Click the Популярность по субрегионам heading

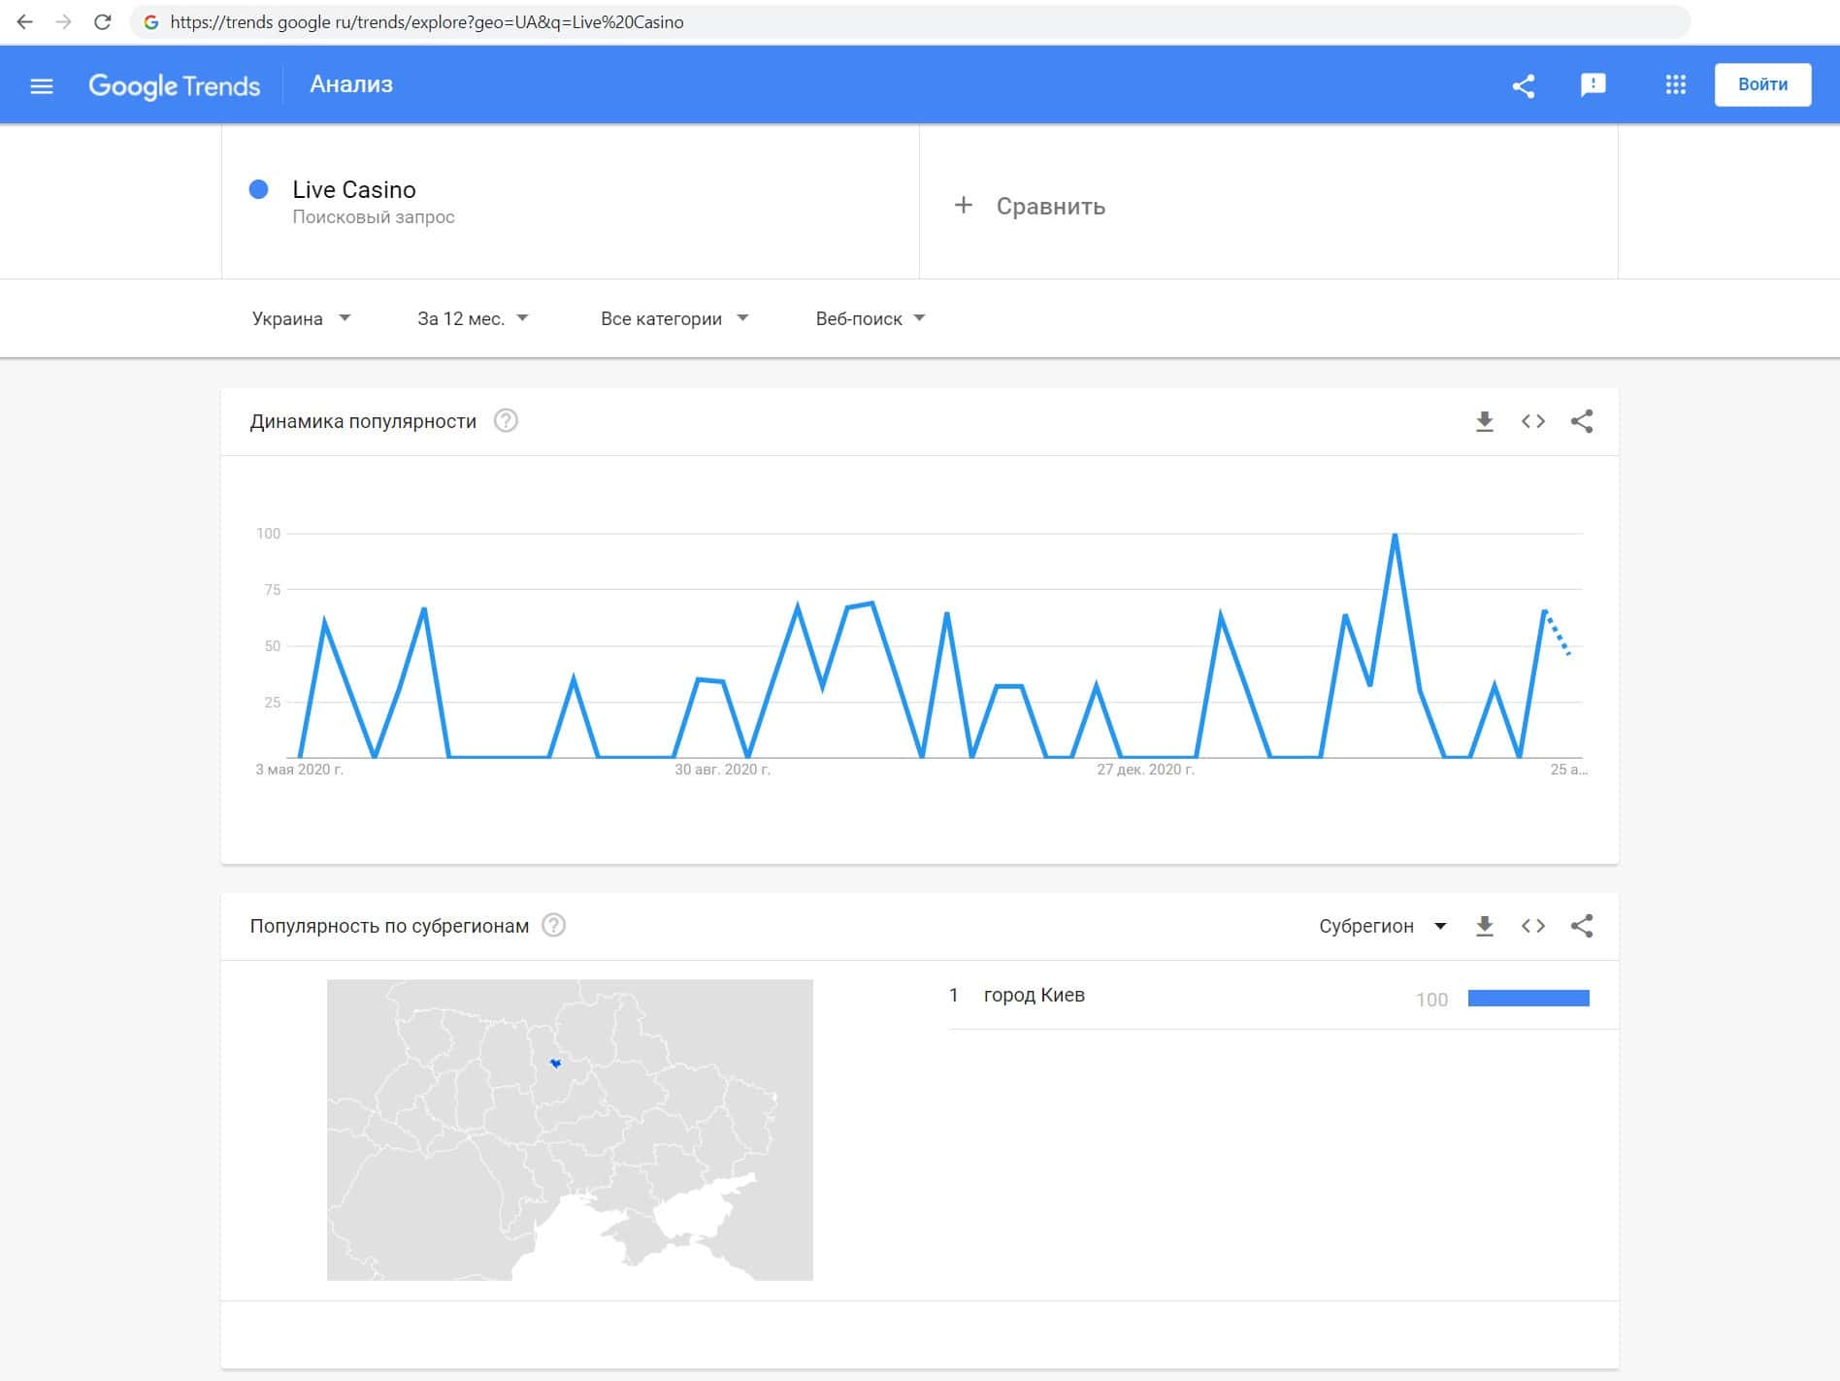coord(389,926)
